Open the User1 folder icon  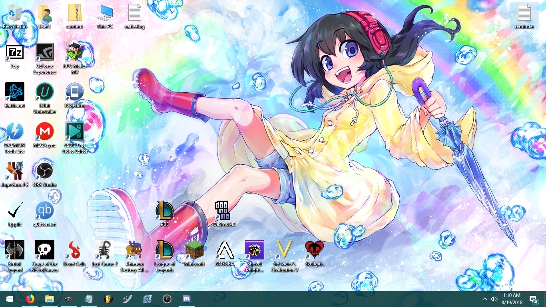pos(45,16)
